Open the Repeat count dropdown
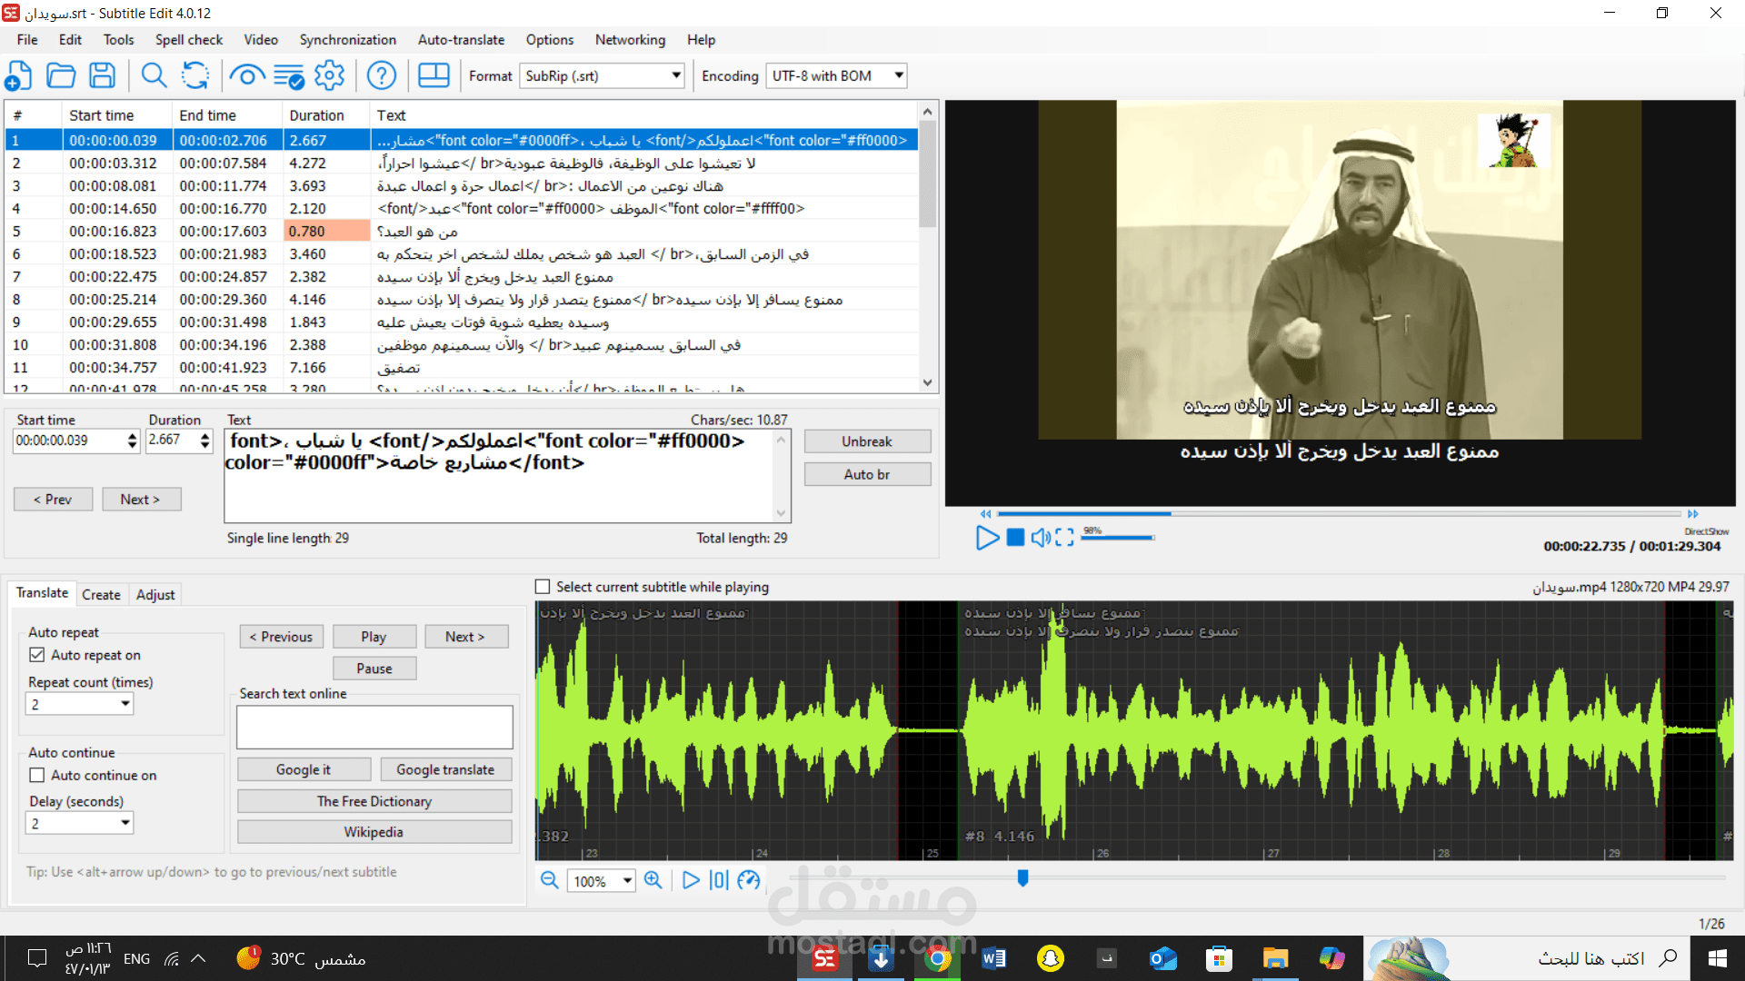 (125, 704)
